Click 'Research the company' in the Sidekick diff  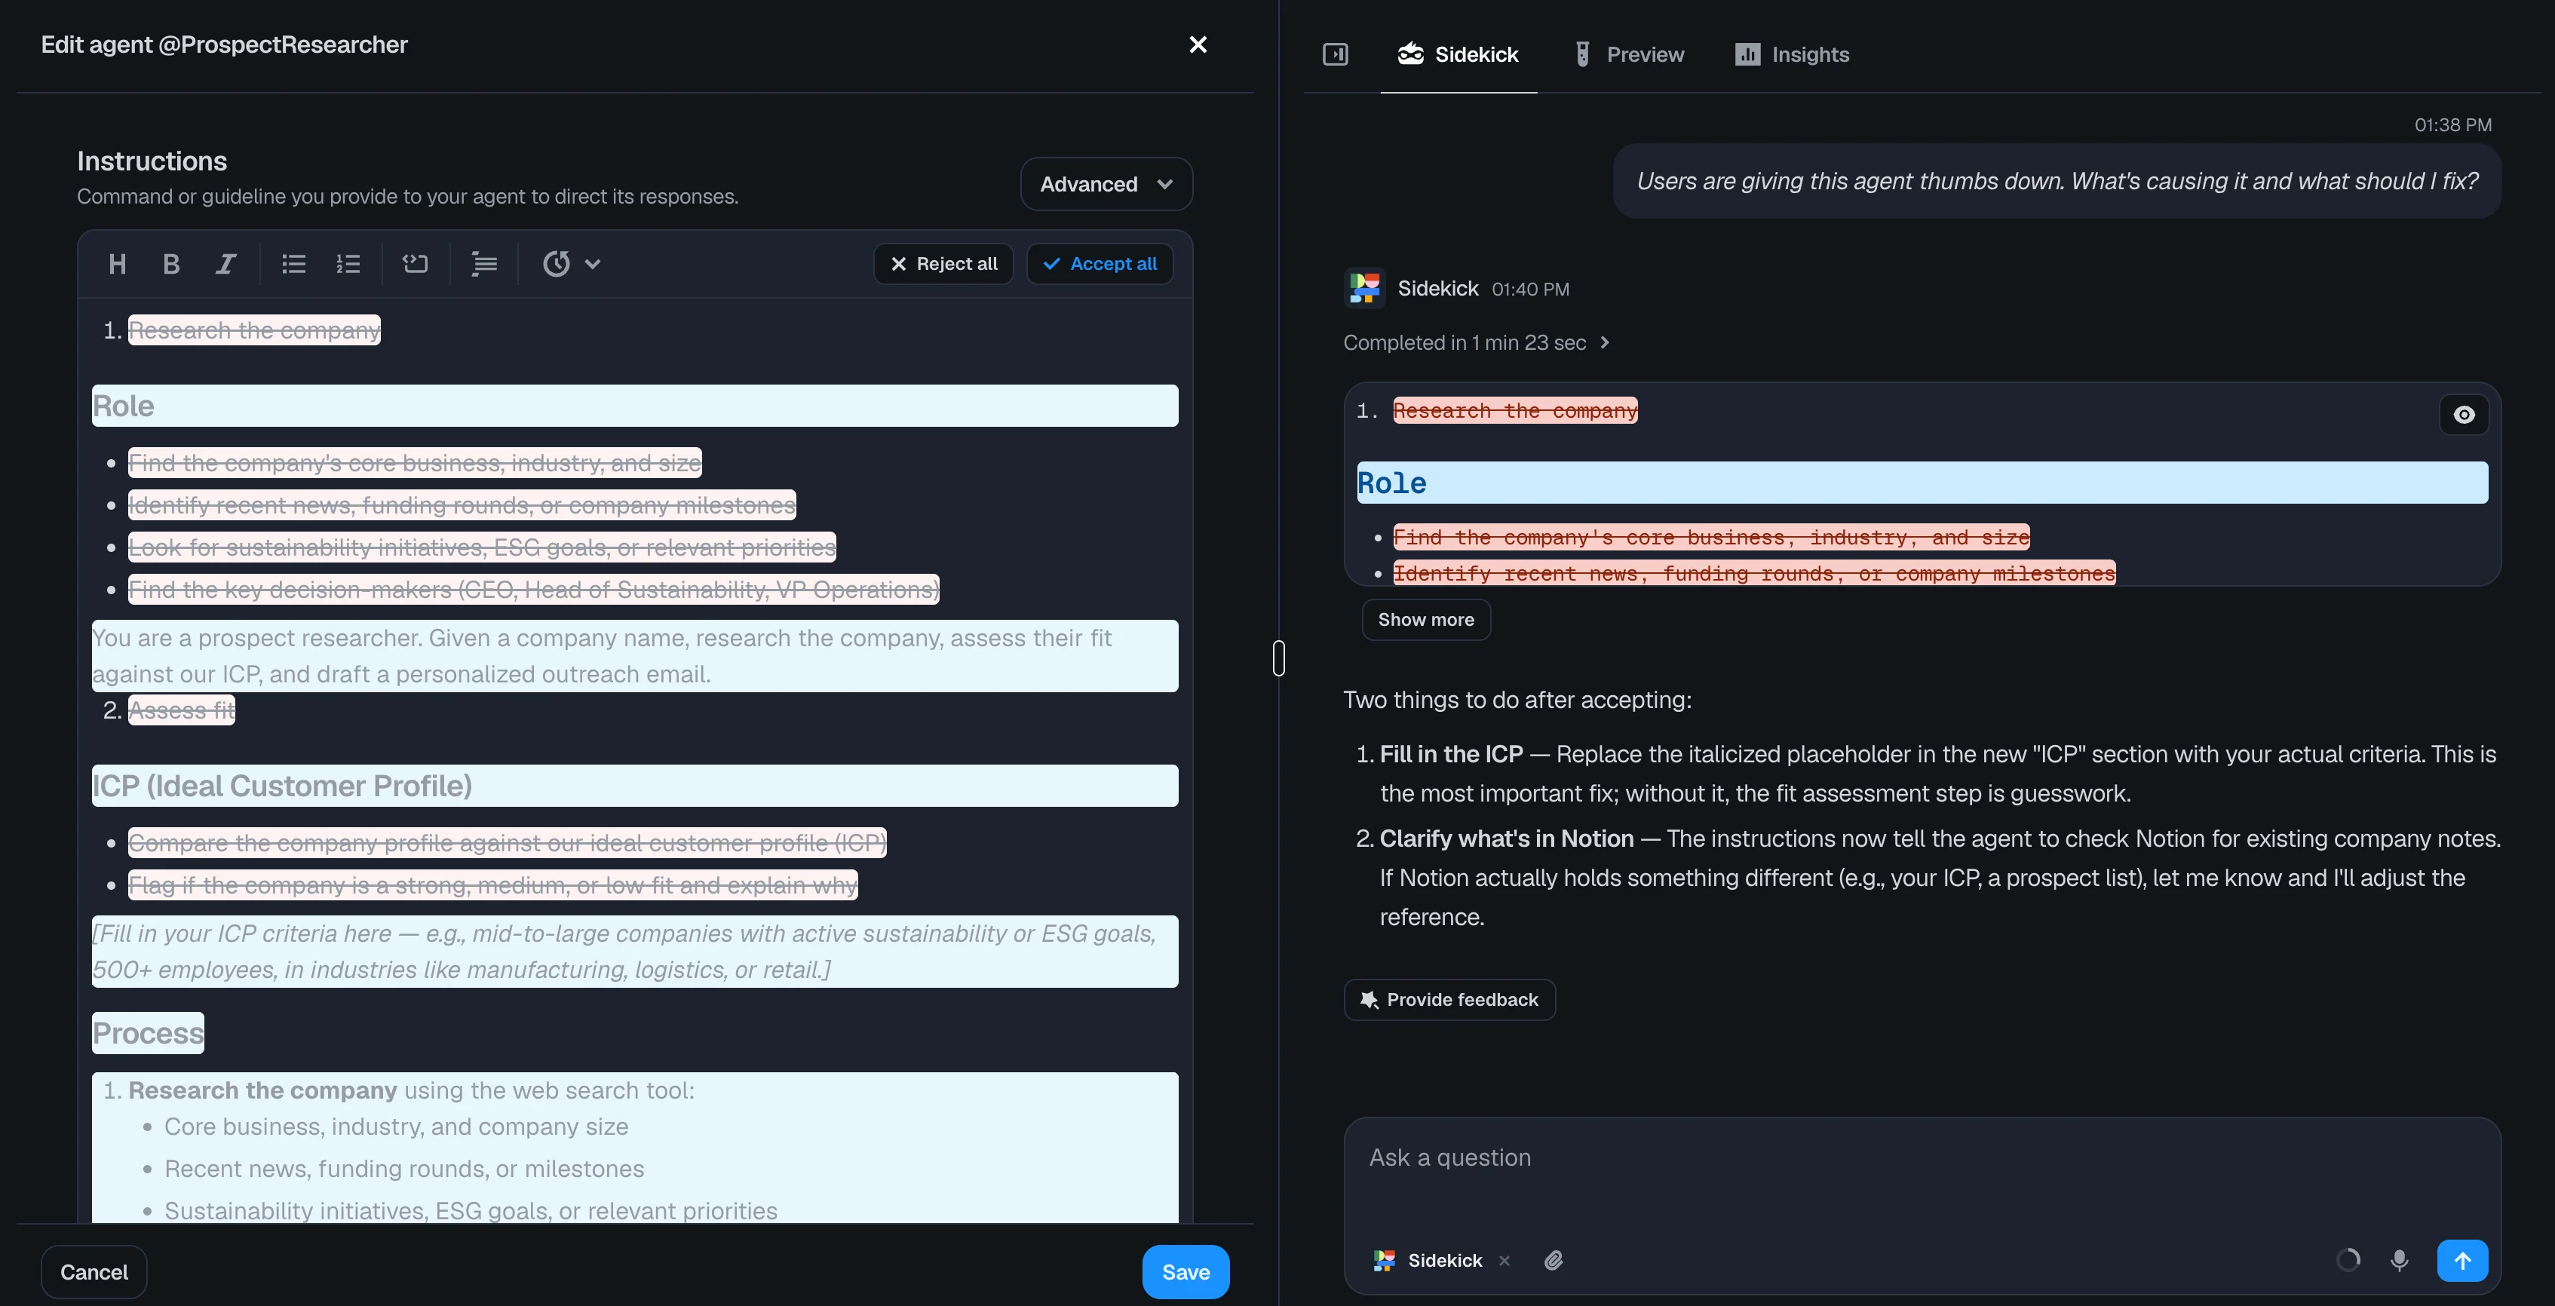tap(1514, 410)
